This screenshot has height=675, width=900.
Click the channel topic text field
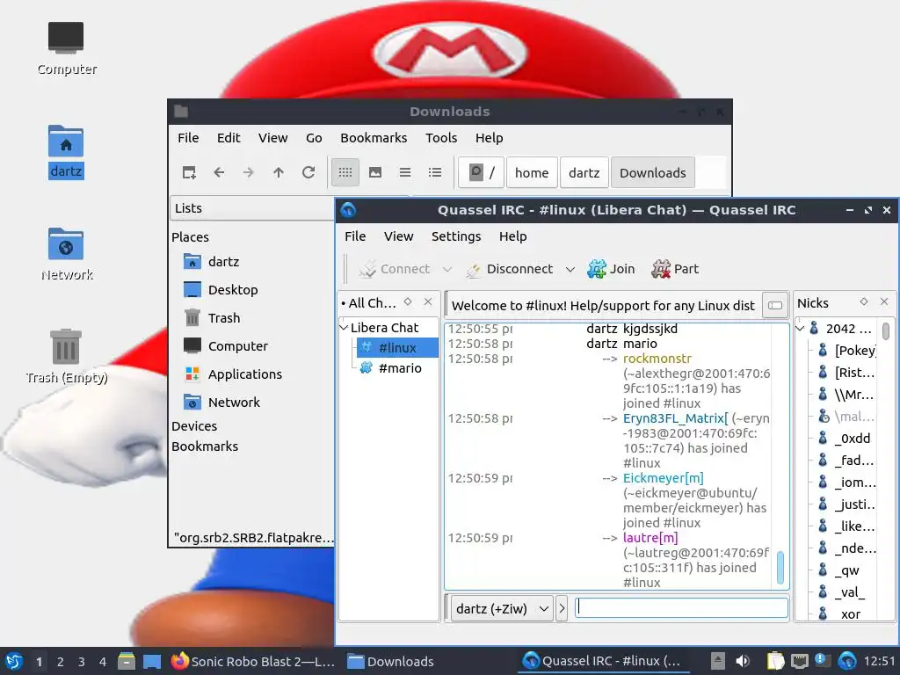pos(604,305)
